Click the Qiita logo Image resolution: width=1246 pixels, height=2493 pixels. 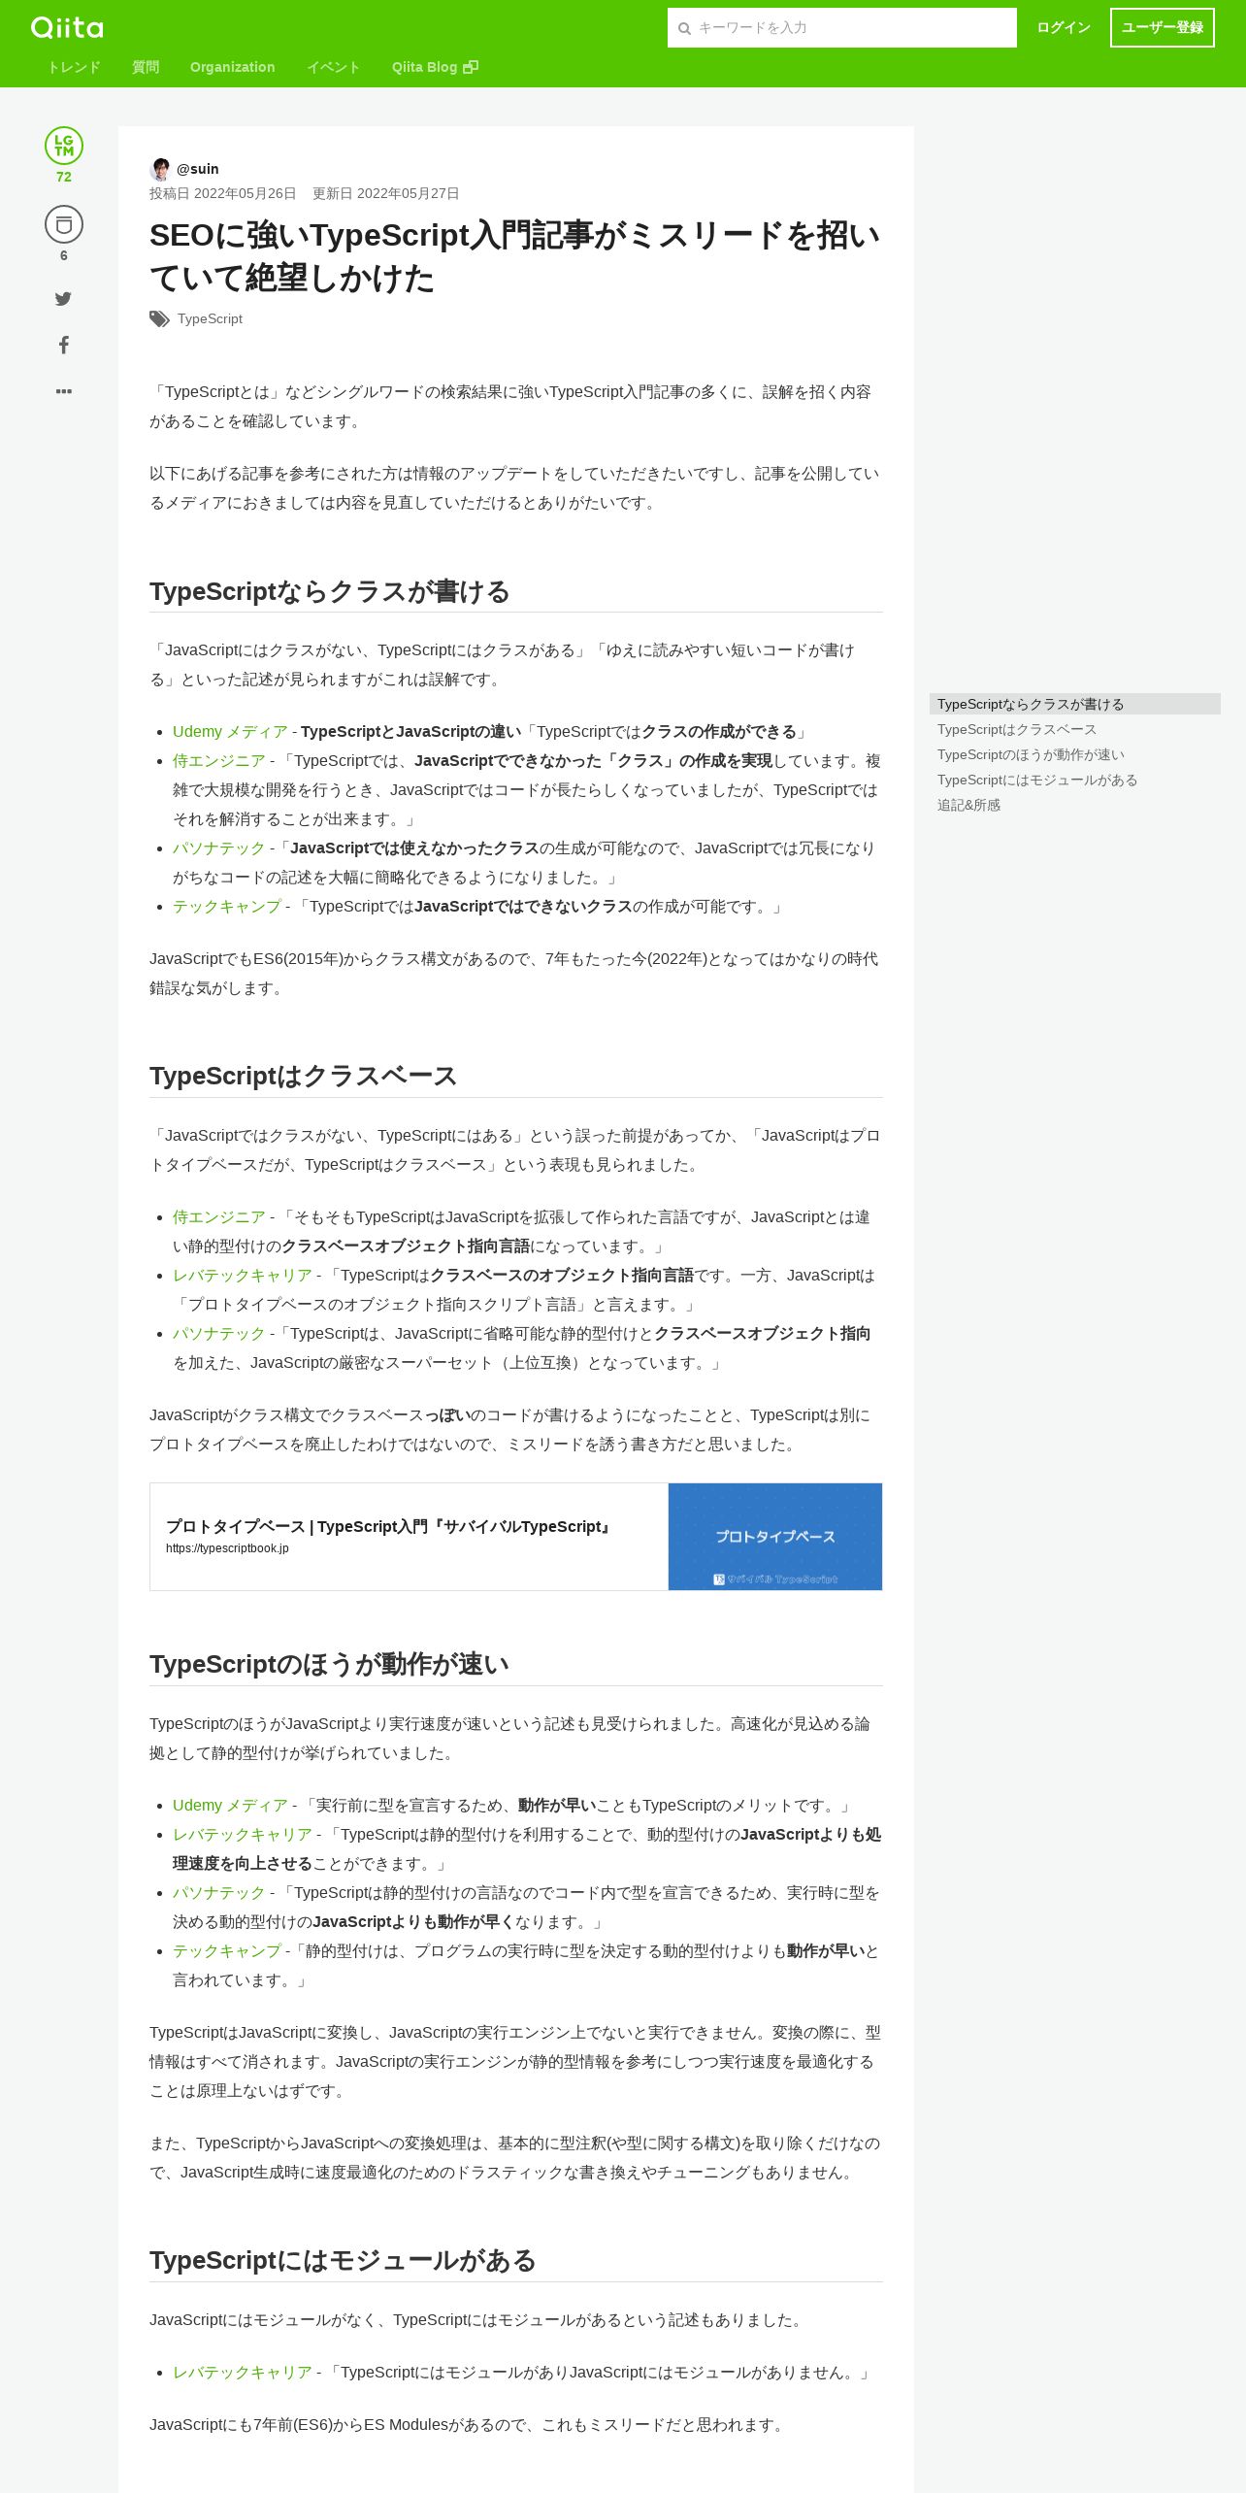[x=67, y=27]
